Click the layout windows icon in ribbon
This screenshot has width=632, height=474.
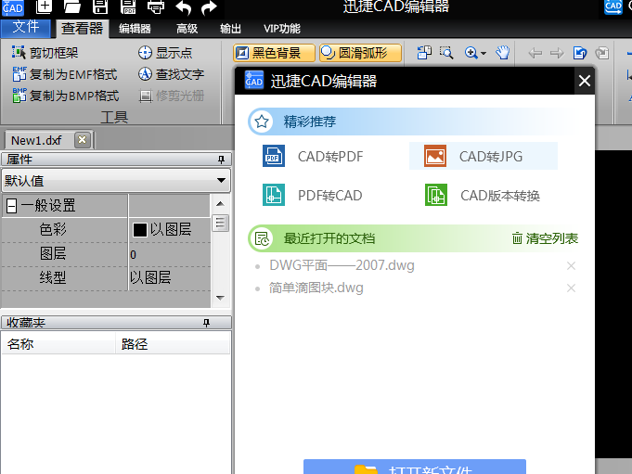click(424, 53)
